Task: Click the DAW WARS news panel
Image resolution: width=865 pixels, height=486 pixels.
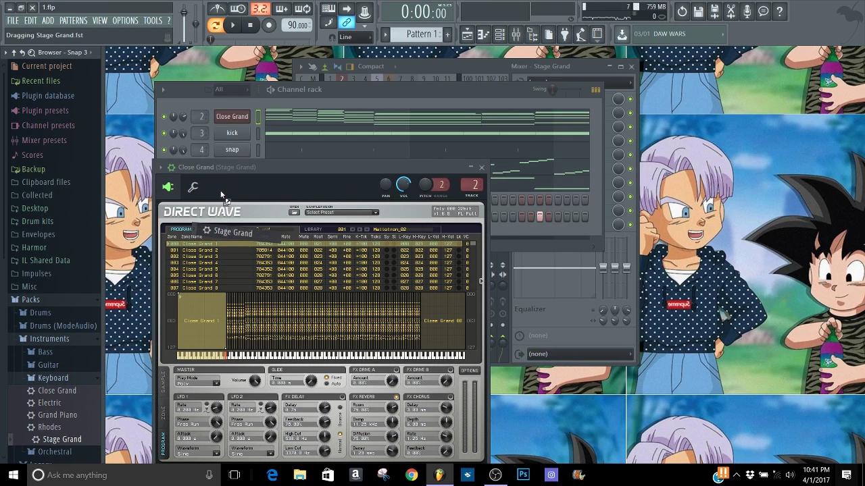Action: click(x=678, y=34)
